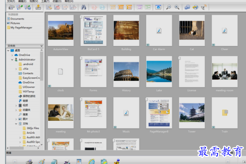Click application bar right scroll arrow
The image size is (246, 164).
tap(228, 162)
